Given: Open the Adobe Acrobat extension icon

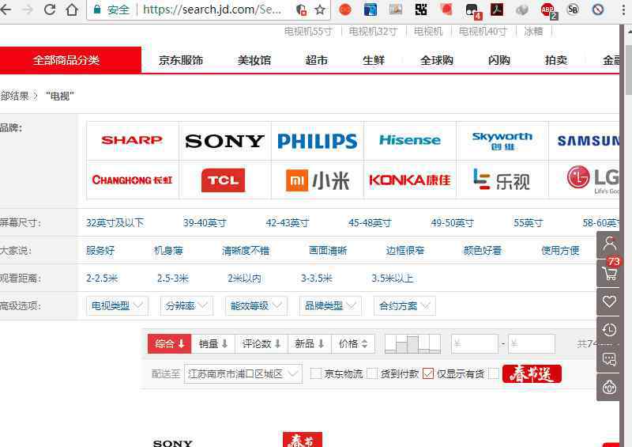Looking at the screenshot, I should 497,9.
